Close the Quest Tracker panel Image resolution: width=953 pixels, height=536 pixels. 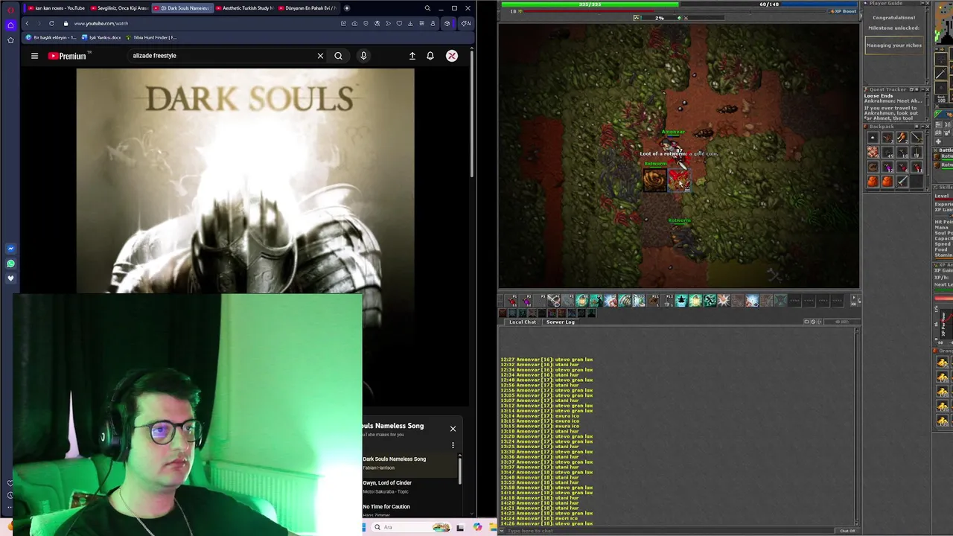click(926, 89)
